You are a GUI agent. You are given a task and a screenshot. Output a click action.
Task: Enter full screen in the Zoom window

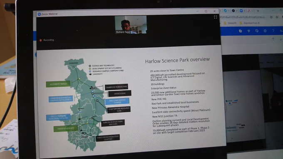click(x=215, y=17)
